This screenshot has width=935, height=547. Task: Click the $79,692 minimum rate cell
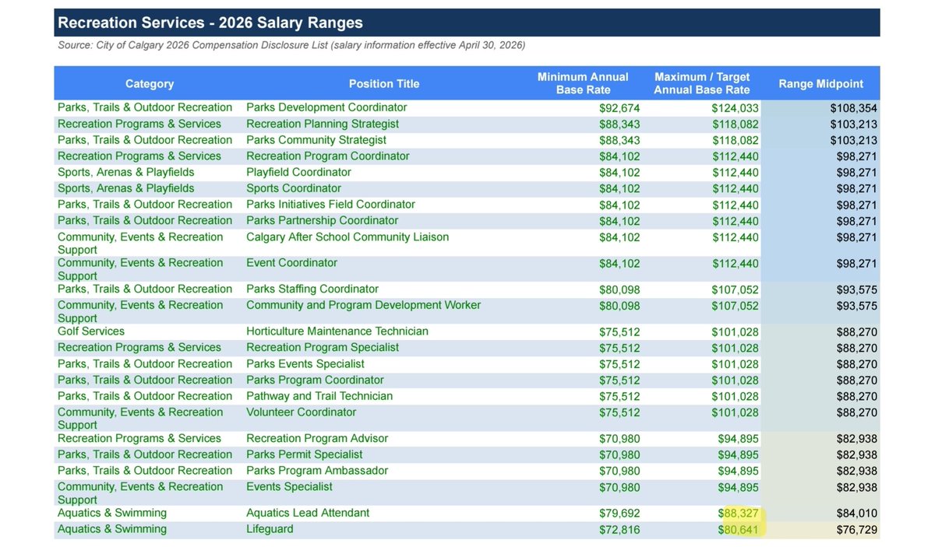pyautogui.click(x=619, y=514)
